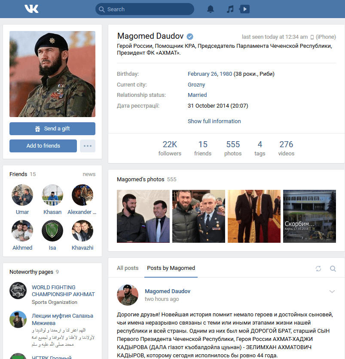
Task: Open the video play icon in header
Action: point(244,9)
